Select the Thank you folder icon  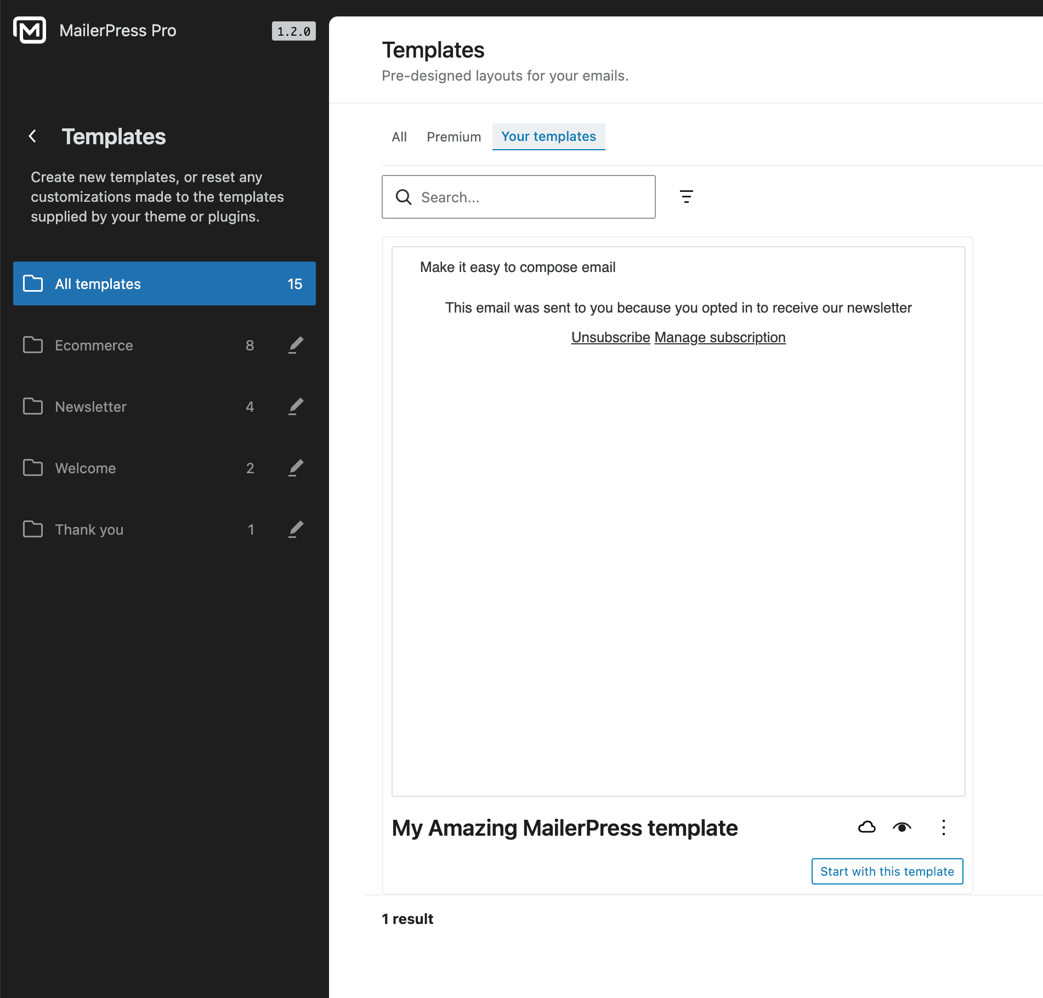pyautogui.click(x=33, y=529)
